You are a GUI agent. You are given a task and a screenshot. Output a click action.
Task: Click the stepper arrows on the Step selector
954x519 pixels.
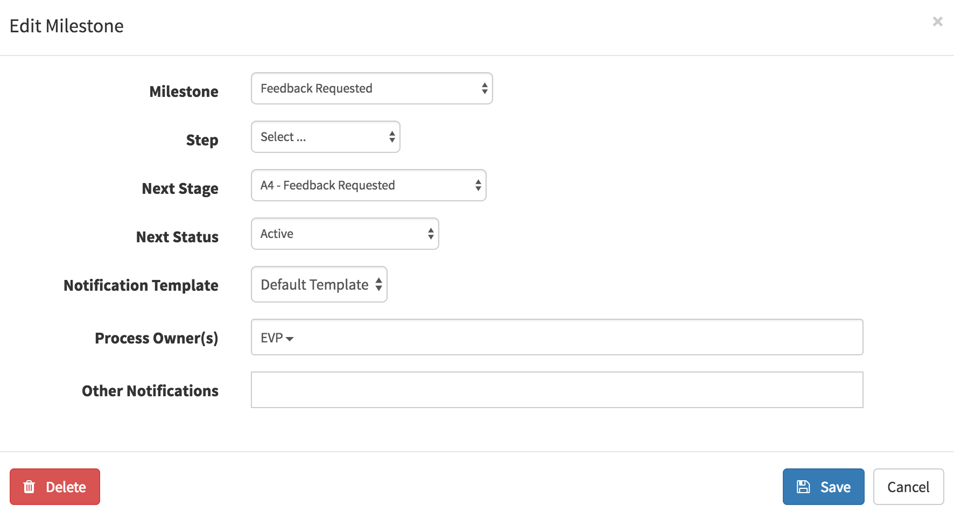(x=391, y=137)
